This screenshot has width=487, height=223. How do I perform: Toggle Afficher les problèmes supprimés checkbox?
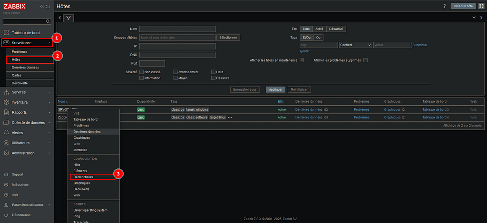coord(365,60)
